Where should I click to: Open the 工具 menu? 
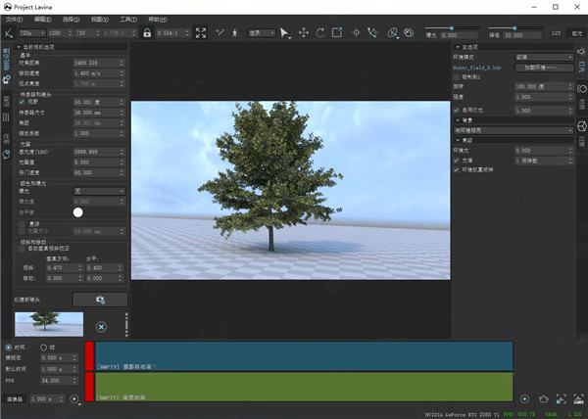coord(128,19)
